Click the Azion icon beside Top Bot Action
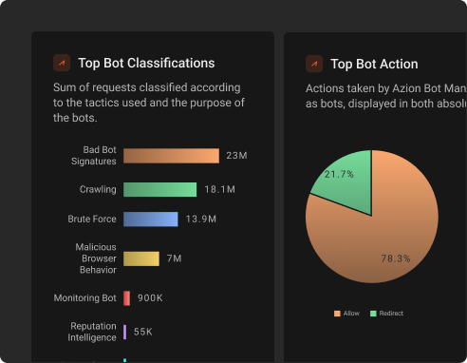 pos(314,64)
